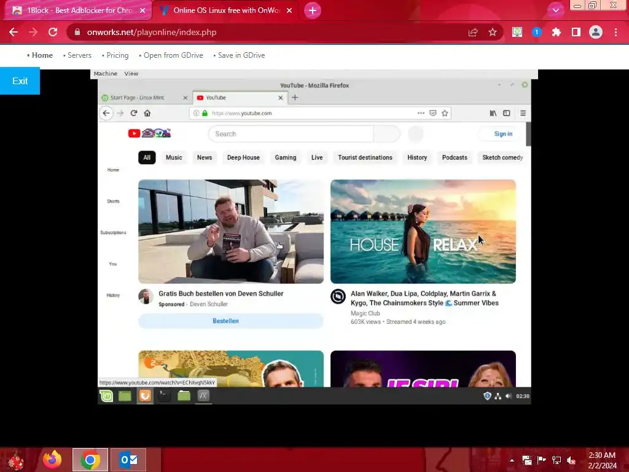Click the Magic Club channel avatar

point(338,297)
